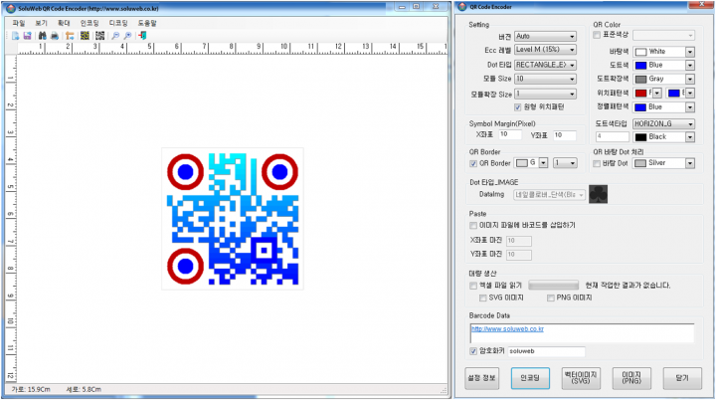Open the 파일 menu
Image resolution: width=716 pixels, height=400 pixels.
pos(19,23)
